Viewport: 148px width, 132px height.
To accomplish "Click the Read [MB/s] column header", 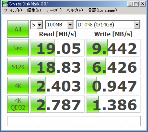I will tap(57, 34).
